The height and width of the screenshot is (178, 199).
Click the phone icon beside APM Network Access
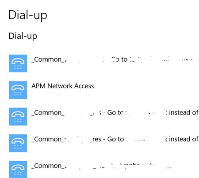[x=18, y=90]
